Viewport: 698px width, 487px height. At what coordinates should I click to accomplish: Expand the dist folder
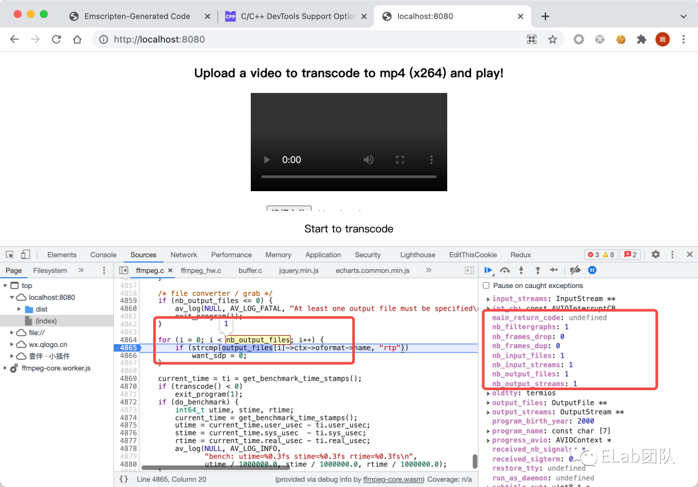(x=19, y=309)
